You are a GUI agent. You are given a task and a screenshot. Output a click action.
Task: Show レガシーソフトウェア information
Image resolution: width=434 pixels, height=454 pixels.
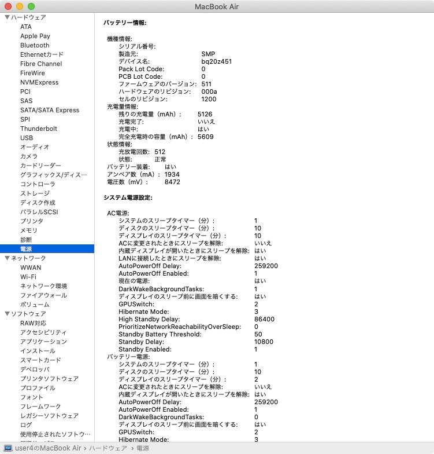(x=49, y=416)
